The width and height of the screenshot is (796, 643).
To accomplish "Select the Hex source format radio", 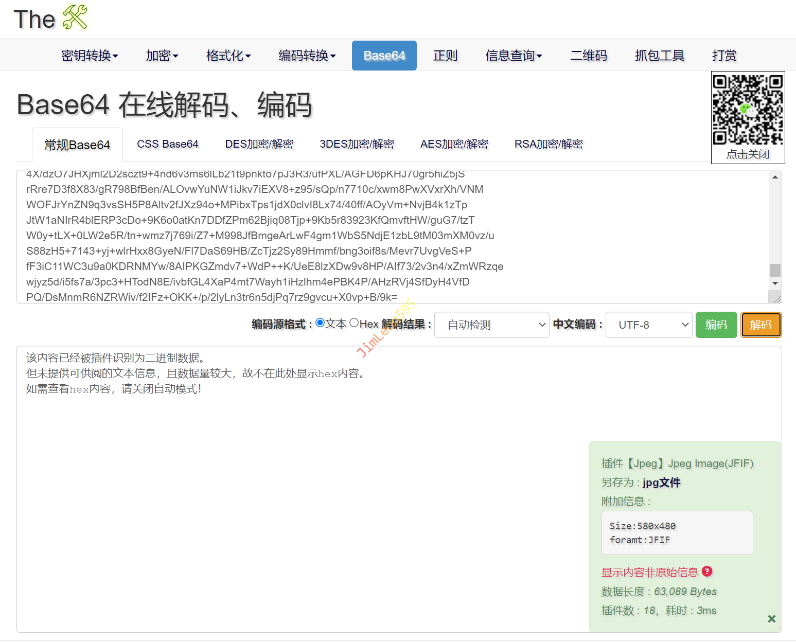I will click(x=354, y=323).
